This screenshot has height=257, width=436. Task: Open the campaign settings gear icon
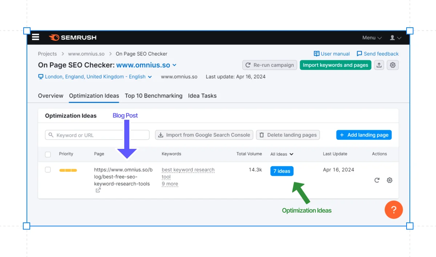click(393, 65)
